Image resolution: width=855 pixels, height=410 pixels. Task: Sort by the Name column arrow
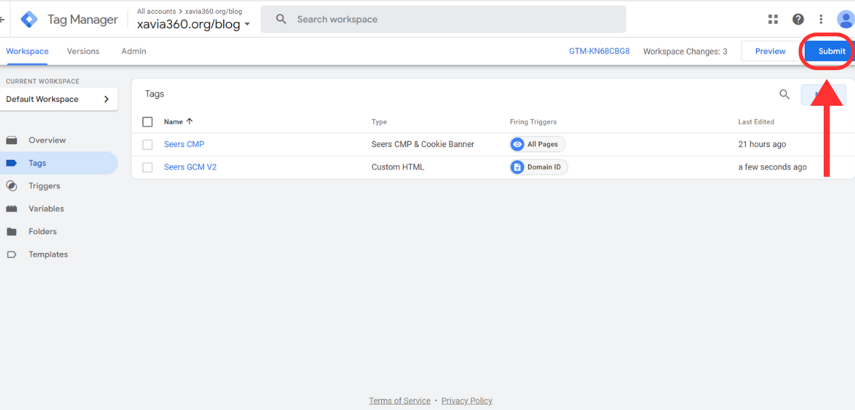coord(190,121)
